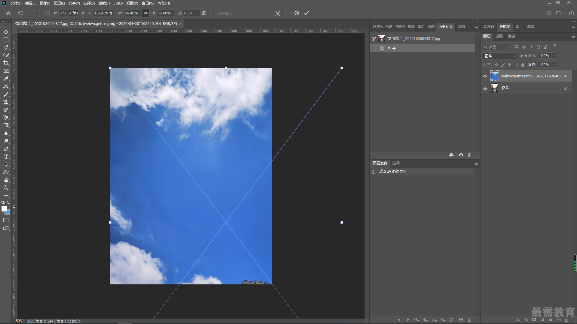Open the blend mode 正常 dropdown
Viewport: 577px width, 324px height.
499,56
